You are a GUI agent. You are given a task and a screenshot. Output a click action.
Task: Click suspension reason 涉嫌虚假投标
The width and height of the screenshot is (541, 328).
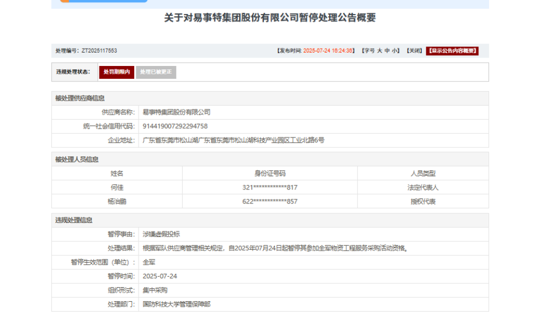pos(161,234)
